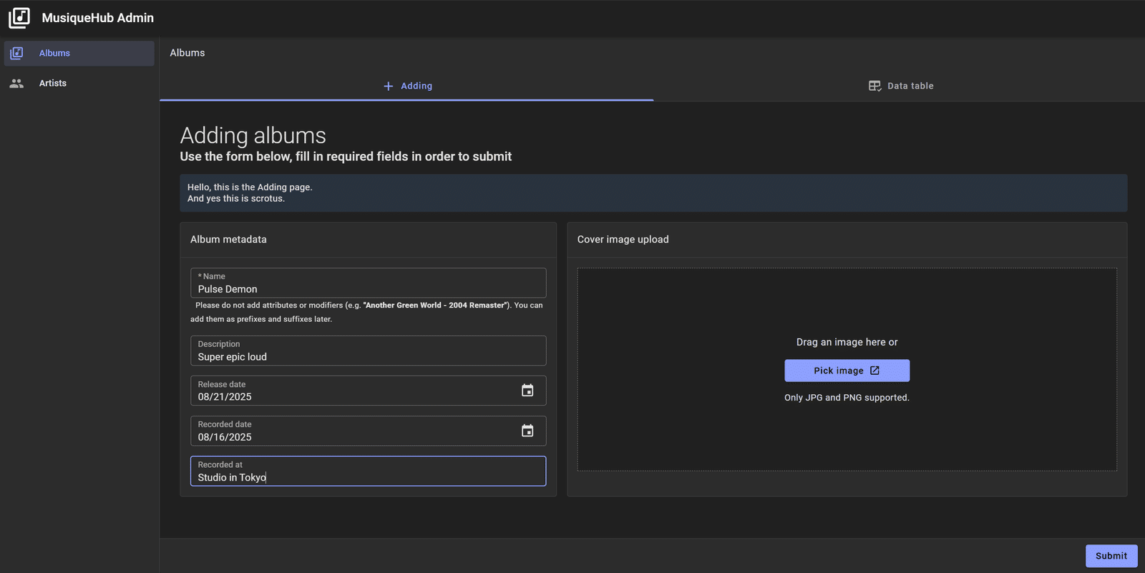Click the cover image drop zone

(847, 370)
